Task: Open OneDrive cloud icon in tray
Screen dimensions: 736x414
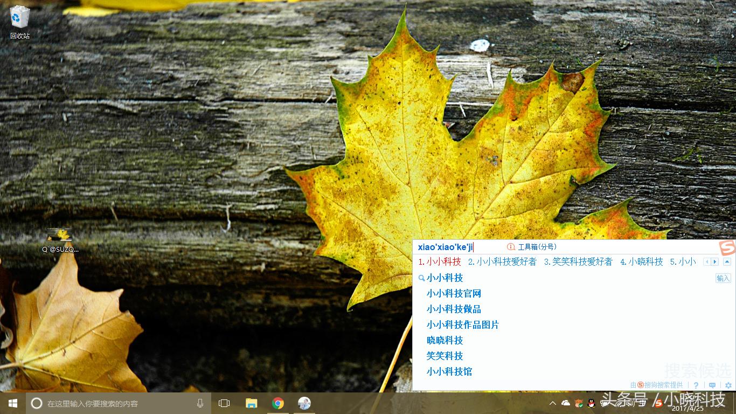Action: pos(566,403)
